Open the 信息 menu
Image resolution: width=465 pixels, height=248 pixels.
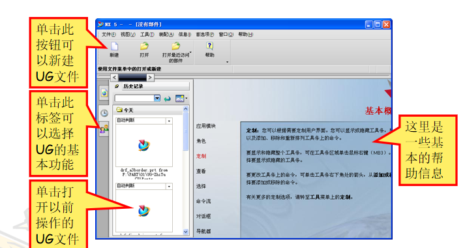tap(185, 35)
